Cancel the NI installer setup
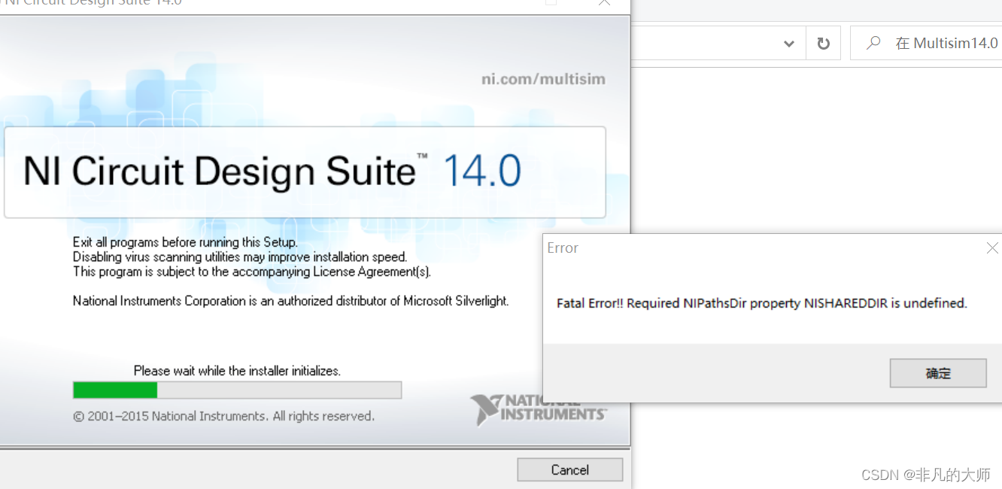 click(569, 469)
